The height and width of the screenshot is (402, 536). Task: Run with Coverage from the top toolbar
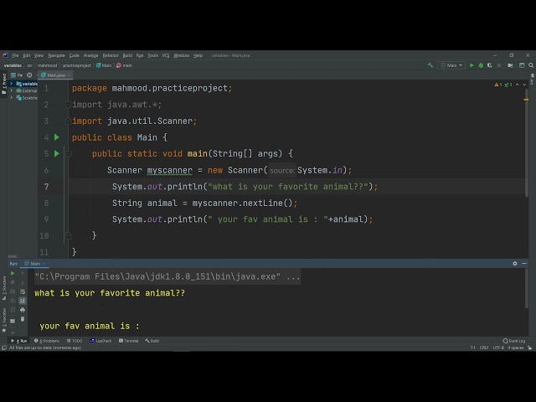pos(490,65)
